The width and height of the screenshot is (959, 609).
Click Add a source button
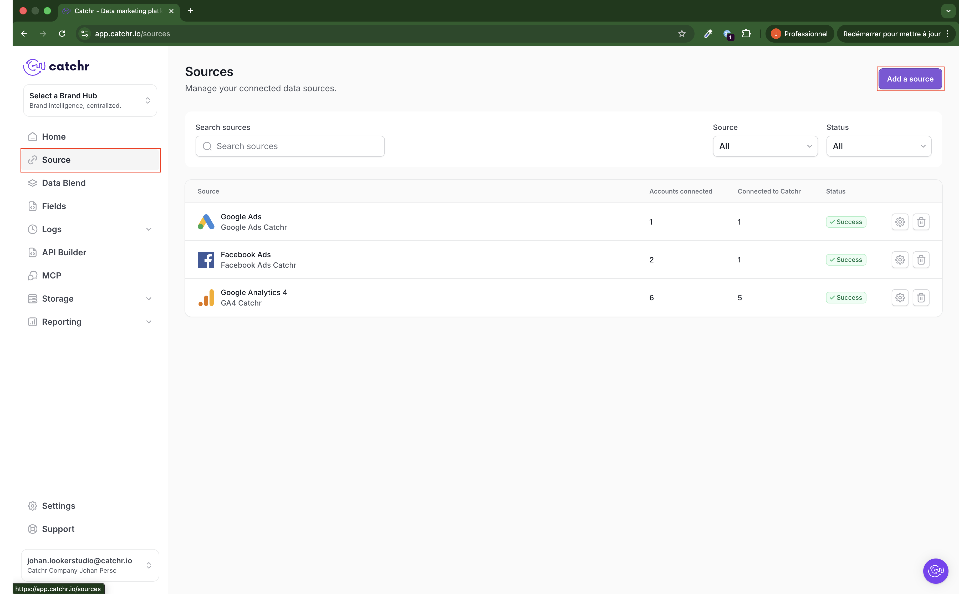click(x=910, y=79)
